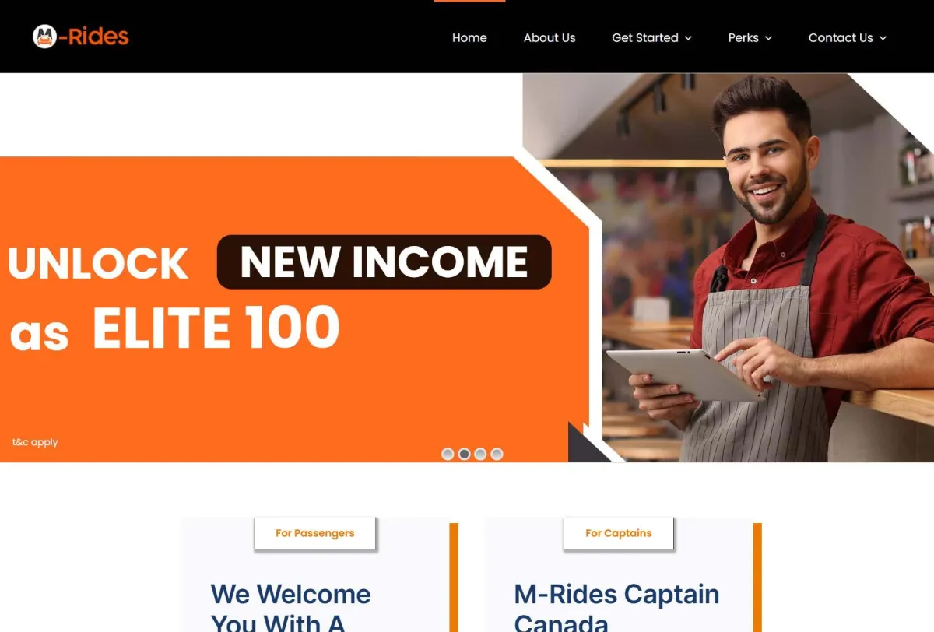Click the NEW INCOME banner badge
Screen dimensions: 934x632
(384, 262)
